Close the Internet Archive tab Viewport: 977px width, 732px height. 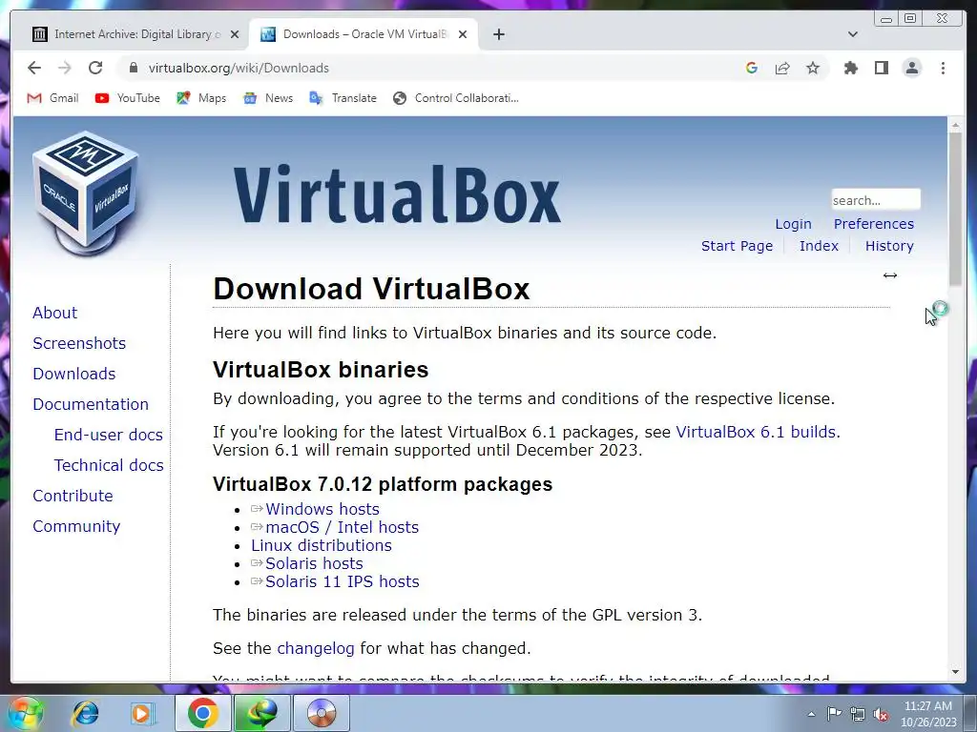pyautogui.click(x=235, y=34)
